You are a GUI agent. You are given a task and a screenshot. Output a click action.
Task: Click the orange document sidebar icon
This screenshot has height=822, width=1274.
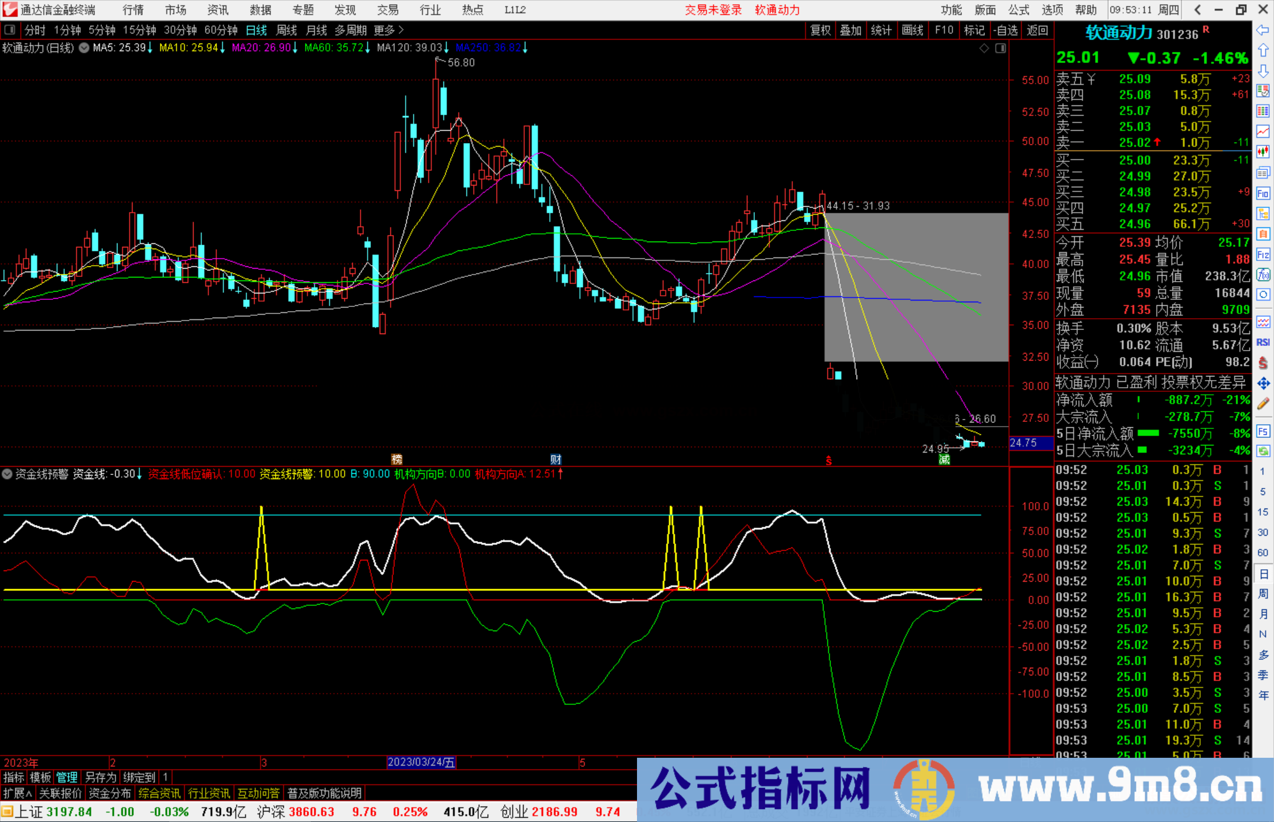[x=1263, y=234]
